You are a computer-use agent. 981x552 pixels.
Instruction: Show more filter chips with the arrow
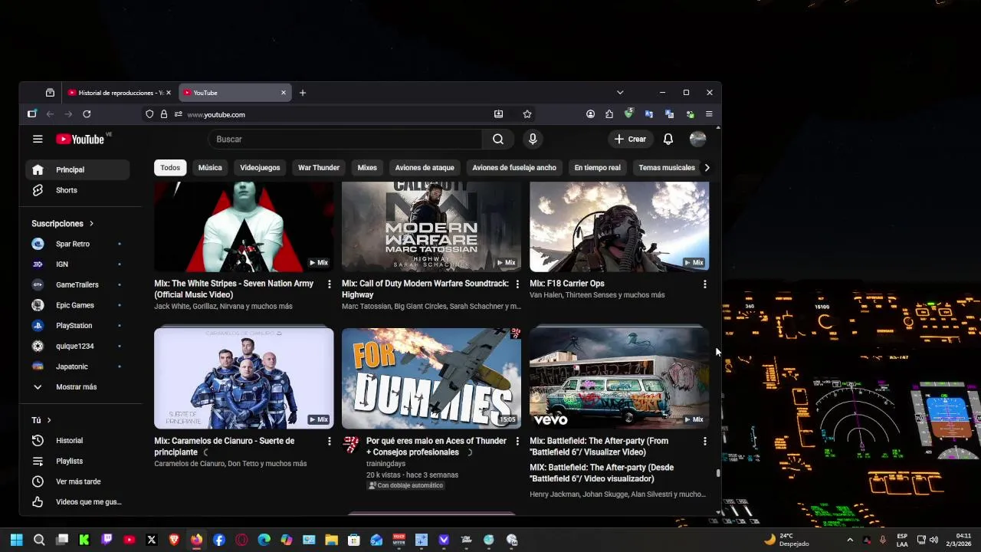pyautogui.click(x=707, y=168)
